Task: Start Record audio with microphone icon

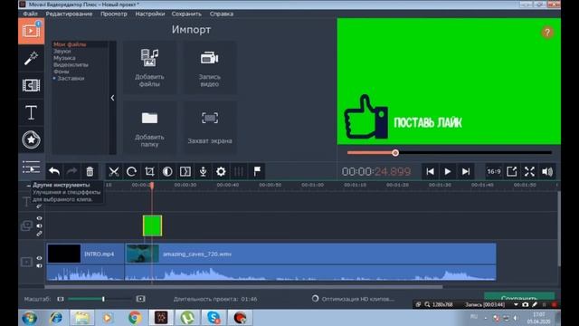Action: (x=203, y=171)
